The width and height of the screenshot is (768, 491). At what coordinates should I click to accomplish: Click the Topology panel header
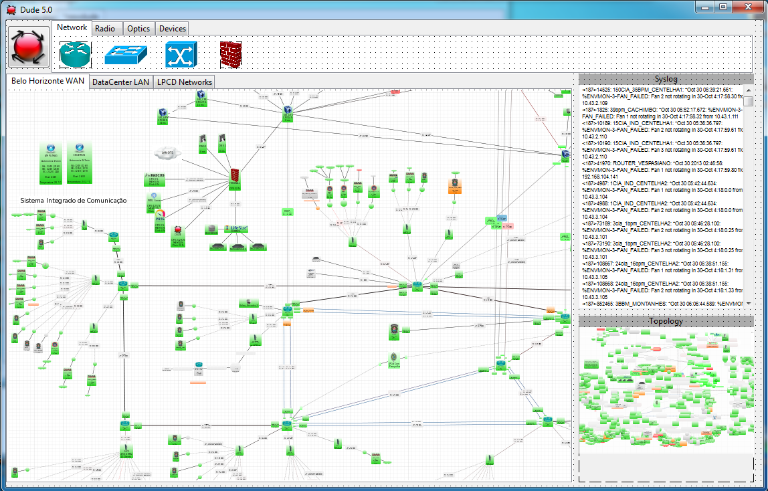[666, 321]
